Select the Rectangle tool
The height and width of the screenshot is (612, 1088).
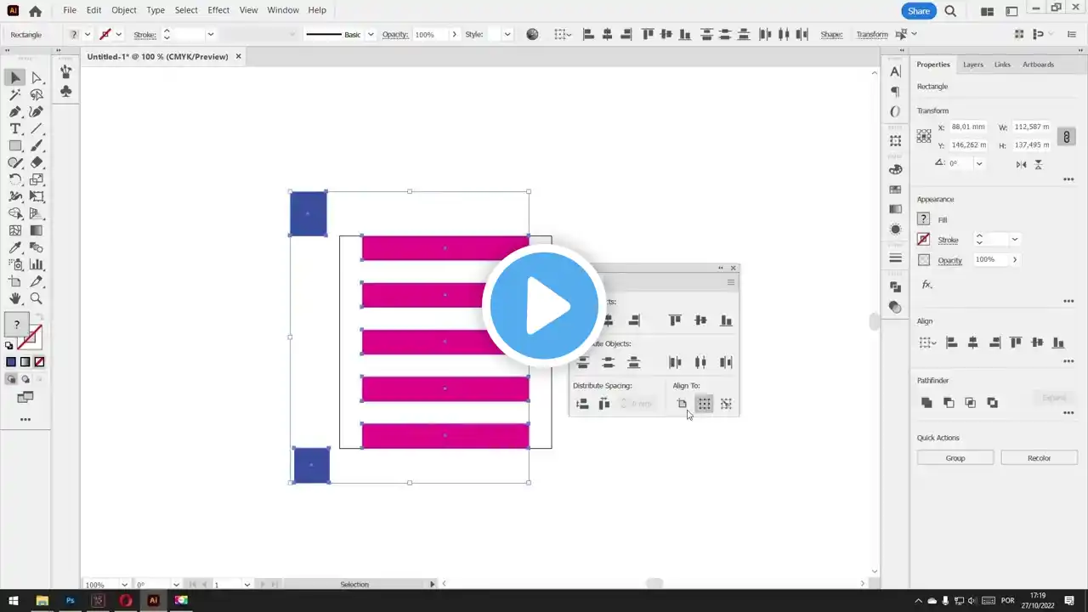tap(15, 145)
